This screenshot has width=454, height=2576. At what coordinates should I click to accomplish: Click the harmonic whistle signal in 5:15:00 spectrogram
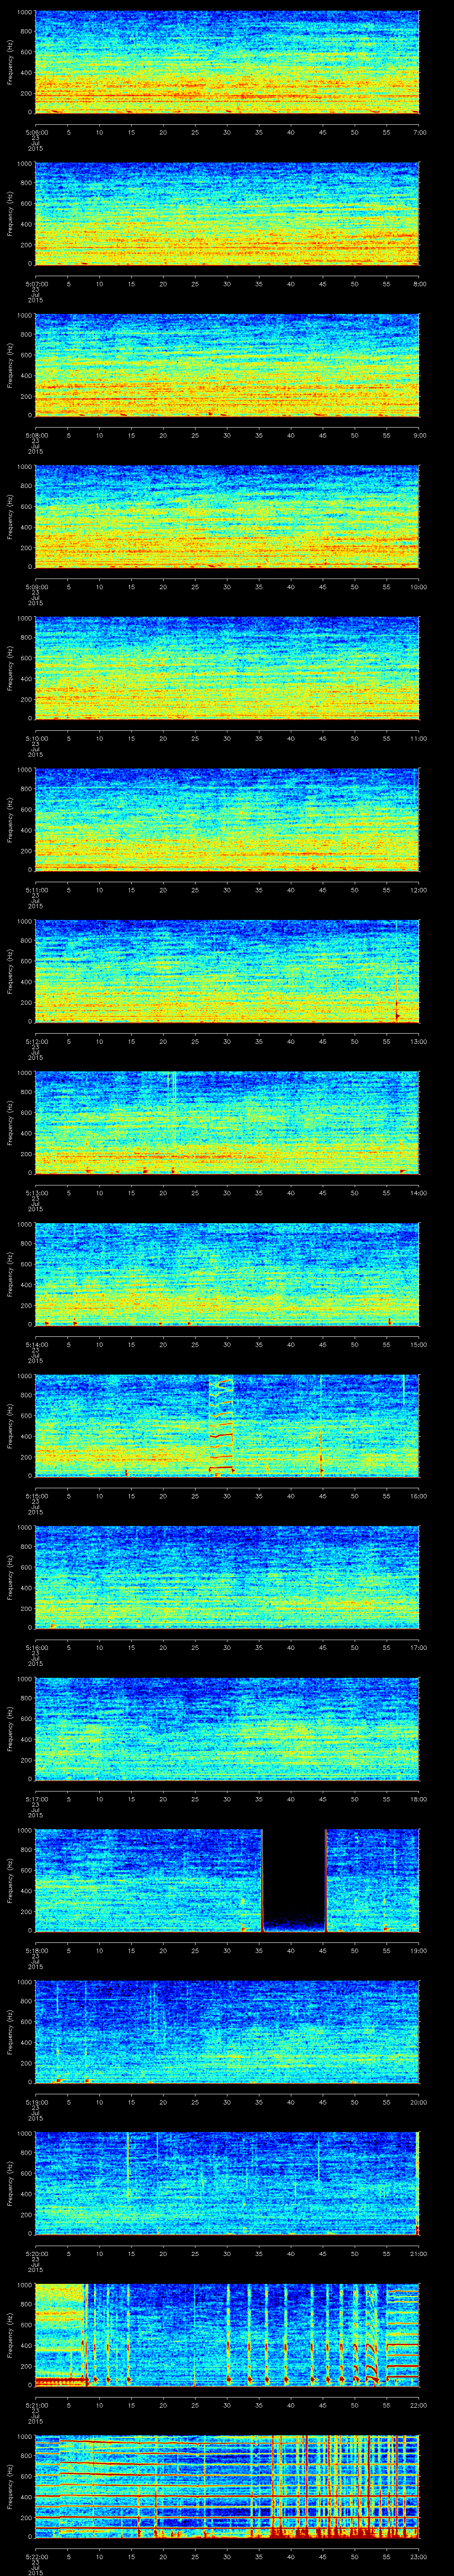tap(222, 1425)
